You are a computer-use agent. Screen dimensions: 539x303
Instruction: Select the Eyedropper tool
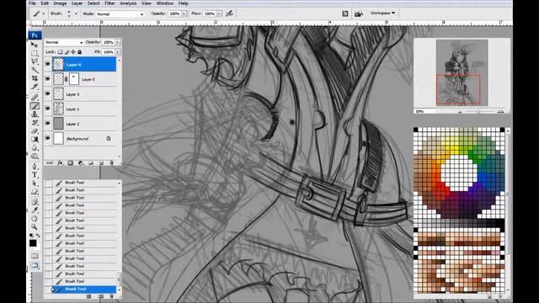tap(35, 210)
